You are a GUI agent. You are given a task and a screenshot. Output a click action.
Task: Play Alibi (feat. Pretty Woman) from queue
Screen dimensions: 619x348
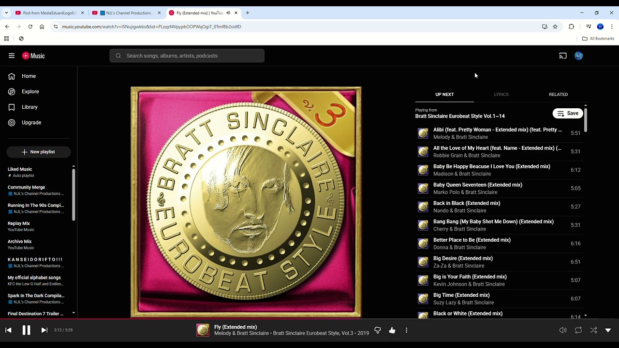[499, 133]
